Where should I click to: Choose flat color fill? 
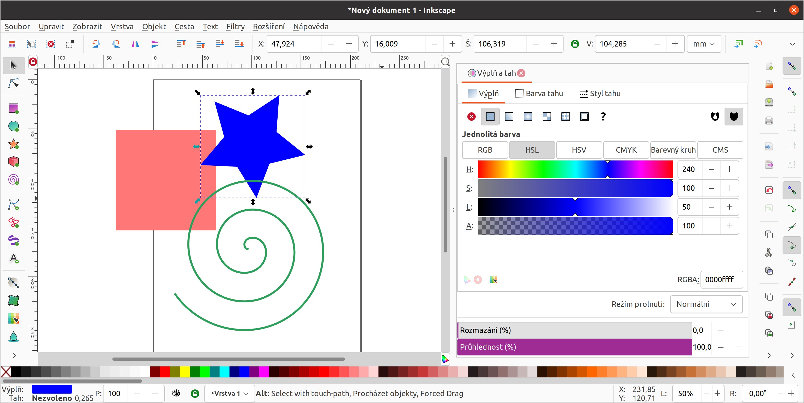490,117
